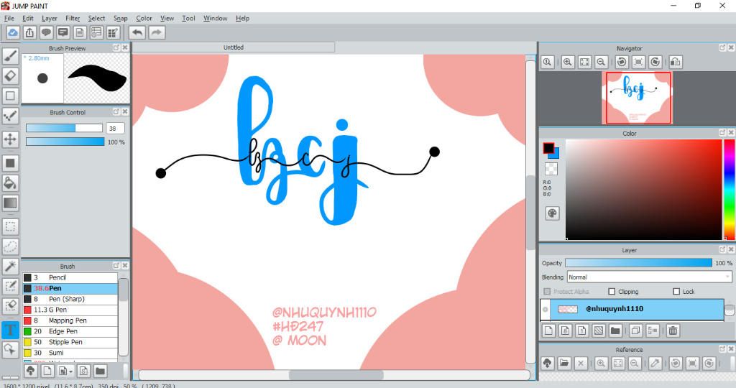
Task: Open the Layer menu
Action: click(50, 18)
